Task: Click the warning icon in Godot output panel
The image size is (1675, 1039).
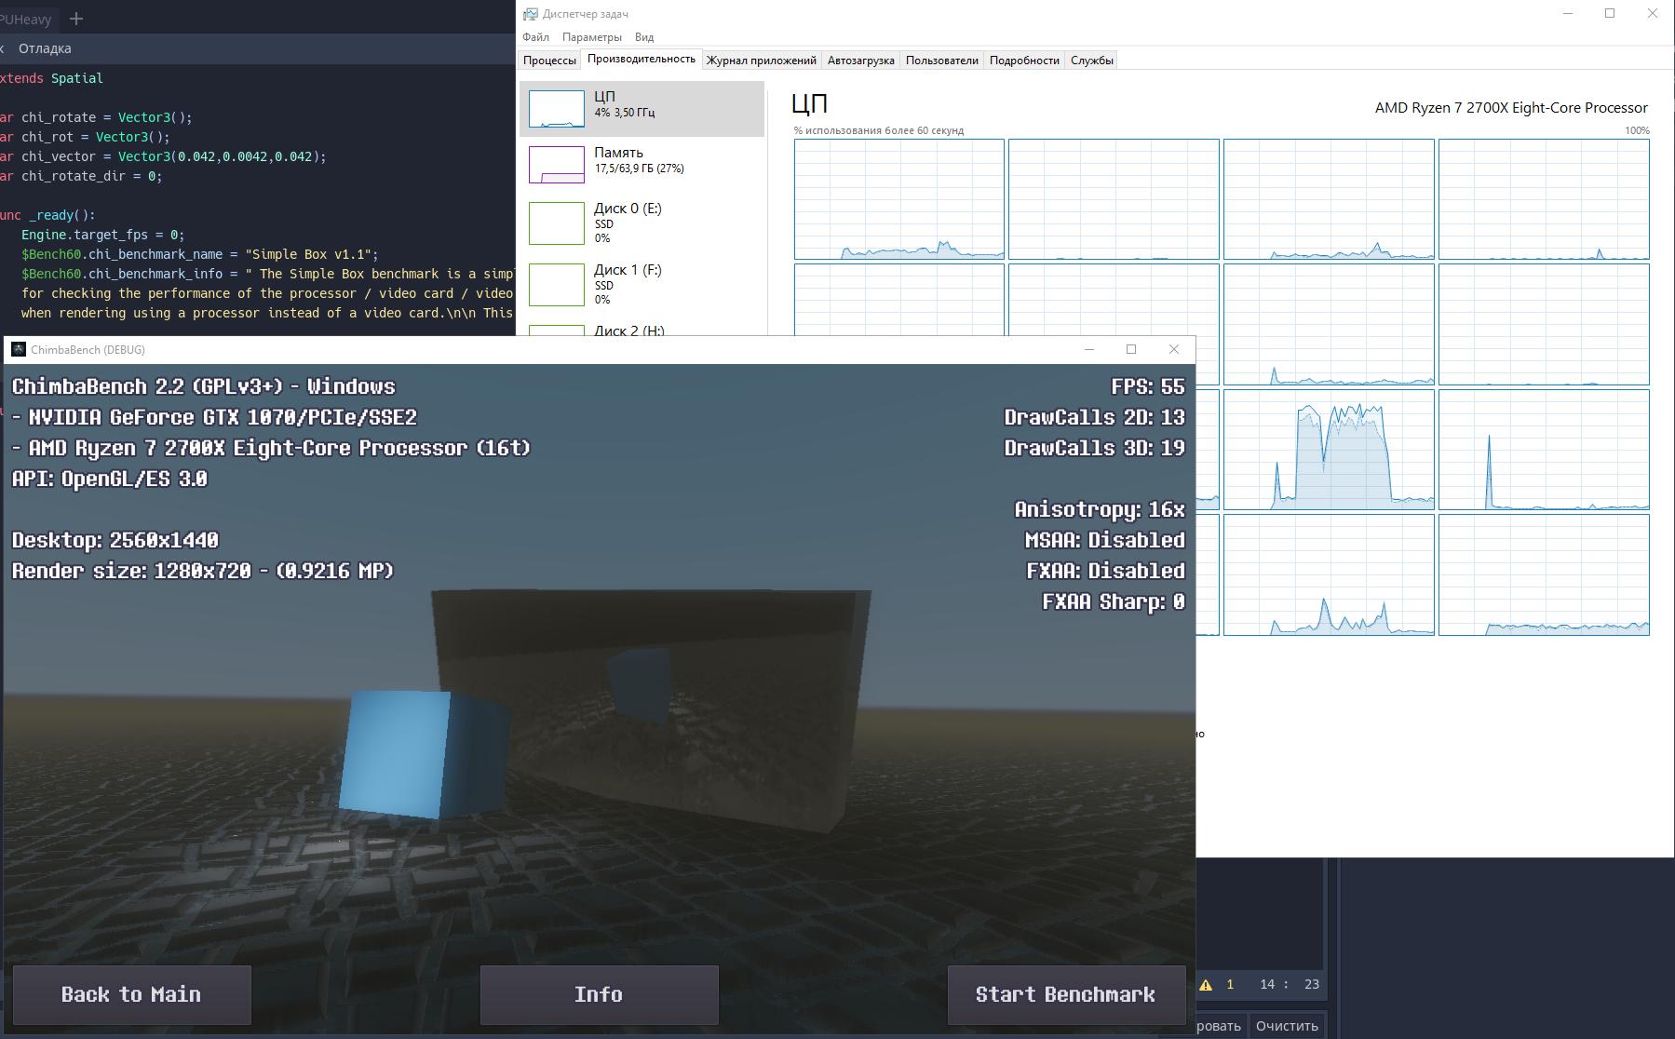Action: [1206, 984]
